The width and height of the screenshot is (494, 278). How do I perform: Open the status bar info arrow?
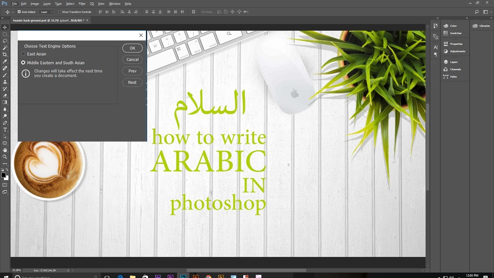[x=68, y=270]
